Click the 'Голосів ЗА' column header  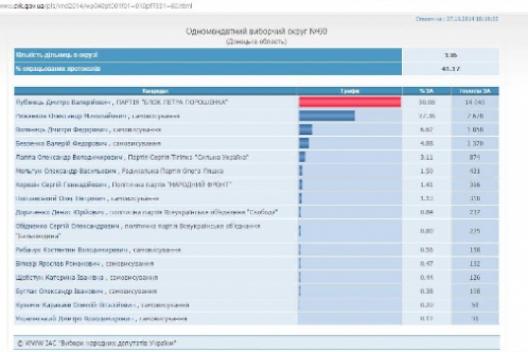tap(474, 91)
